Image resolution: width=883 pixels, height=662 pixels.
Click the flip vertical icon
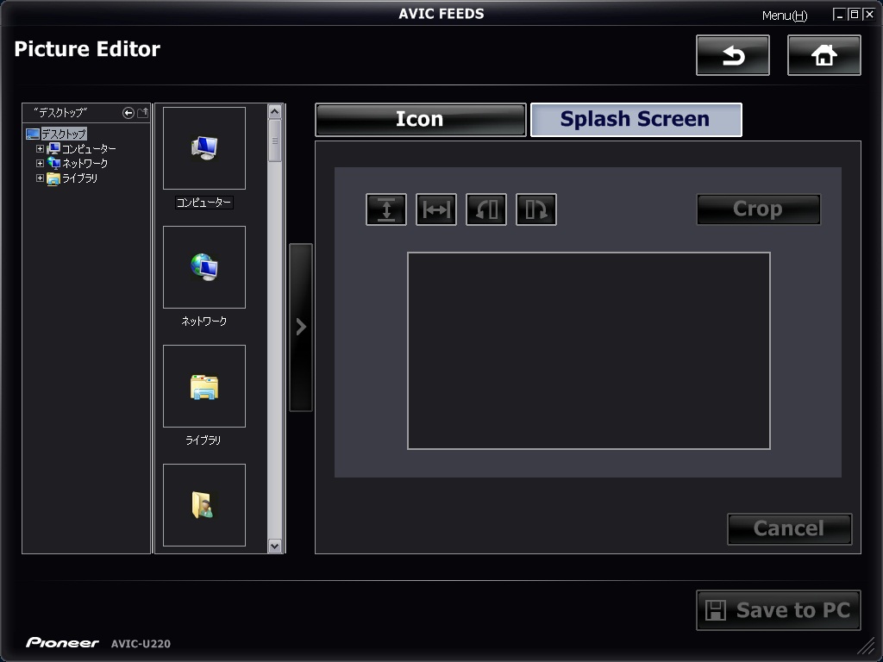(386, 209)
